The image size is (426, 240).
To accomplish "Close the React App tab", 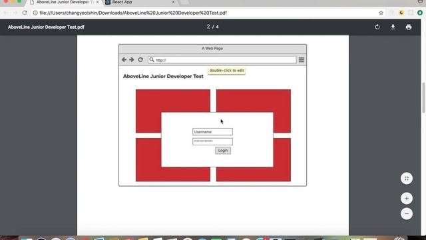I will (173, 2).
